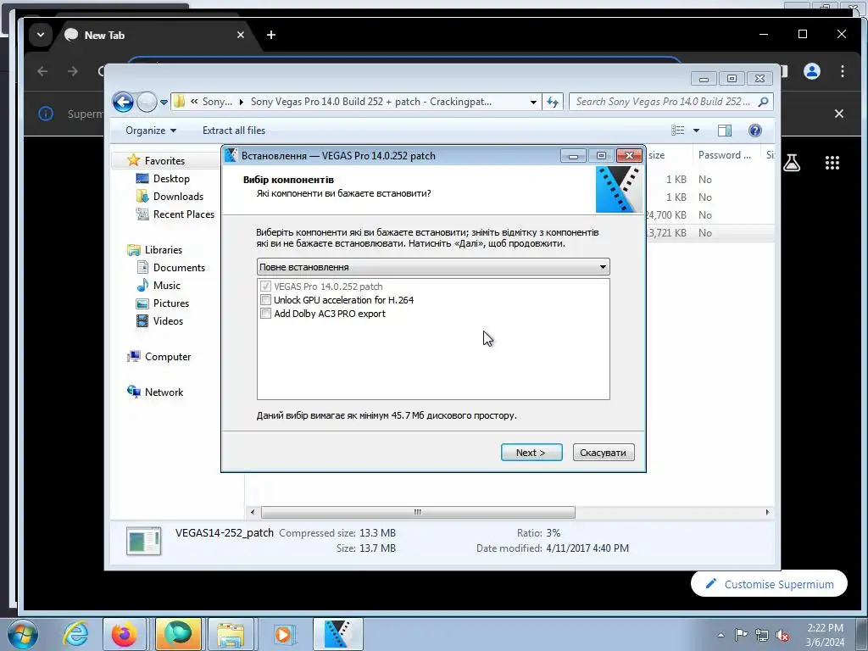Open the view options dropdown arrow
868x651 pixels.
tap(697, 131)
